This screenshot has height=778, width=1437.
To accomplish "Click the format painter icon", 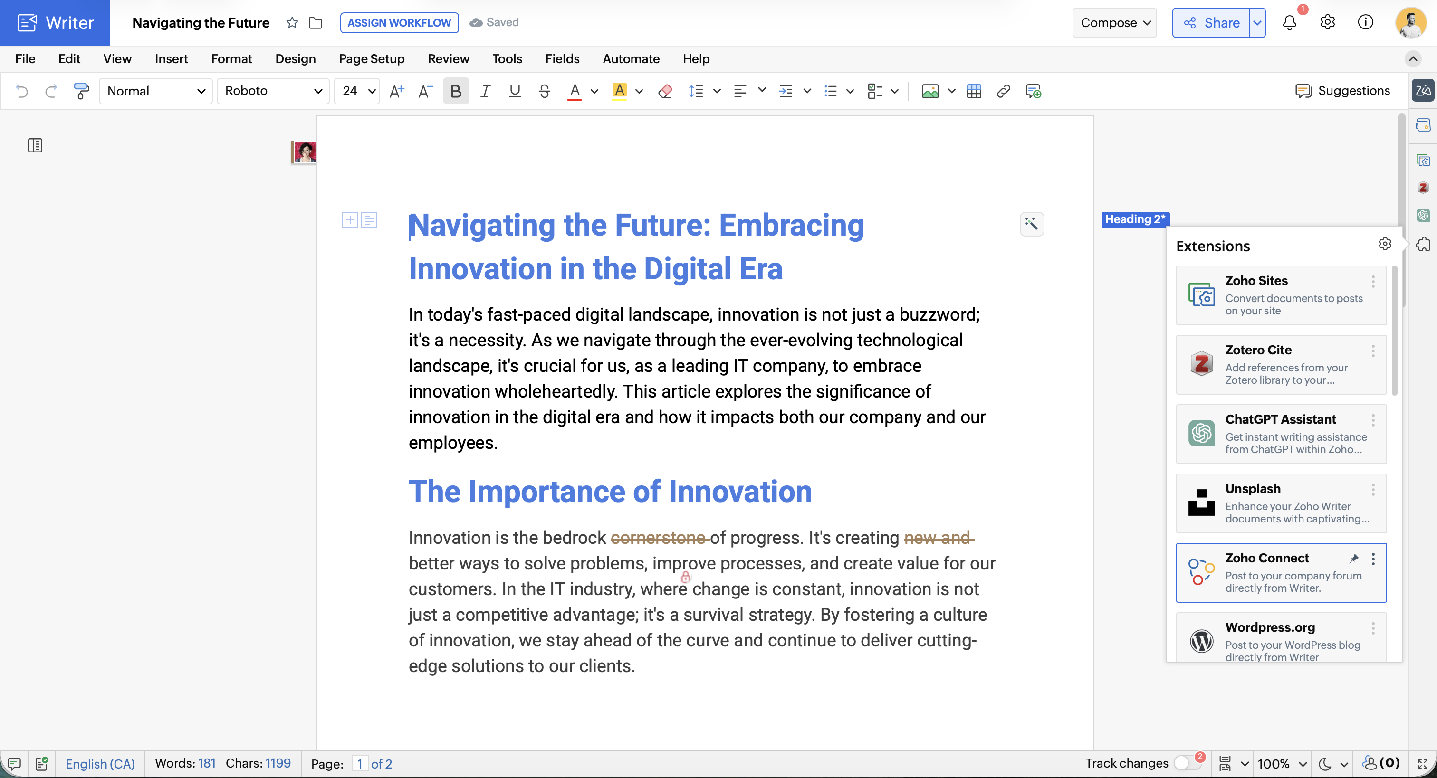I will tap(81, 91).
